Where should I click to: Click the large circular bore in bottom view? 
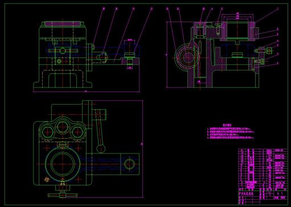point(63,164)
